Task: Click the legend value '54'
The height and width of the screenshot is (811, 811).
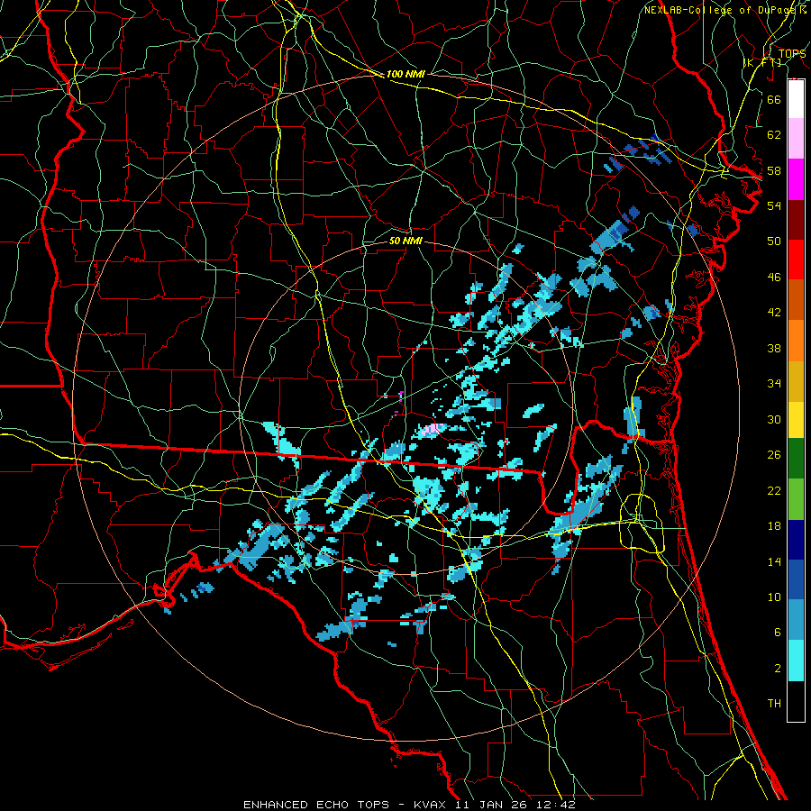Action: tap(774, 205)
